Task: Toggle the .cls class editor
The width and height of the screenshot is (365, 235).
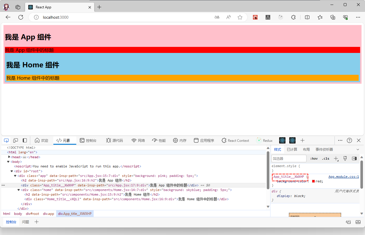Action: tap(326, 158)
